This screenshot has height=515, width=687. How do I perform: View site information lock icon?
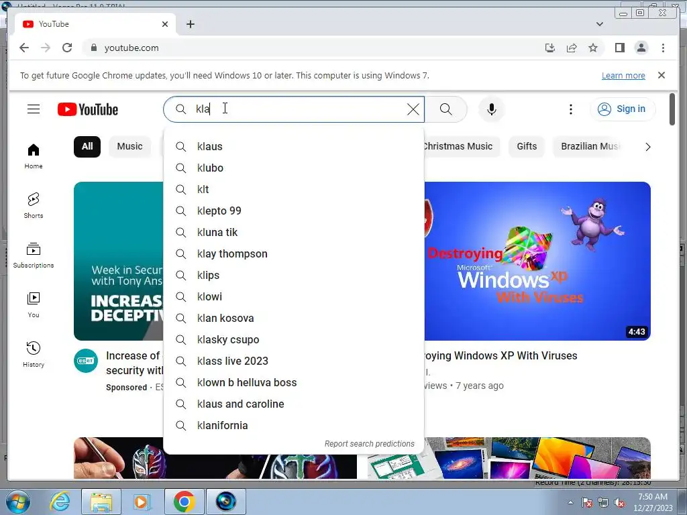tap(93, 48)
